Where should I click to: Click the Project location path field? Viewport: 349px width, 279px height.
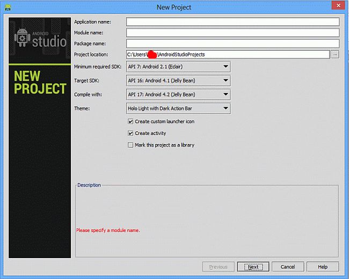coord(228,55)
